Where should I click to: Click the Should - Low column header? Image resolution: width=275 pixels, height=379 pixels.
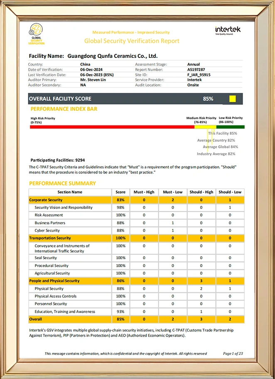[230, 192]
